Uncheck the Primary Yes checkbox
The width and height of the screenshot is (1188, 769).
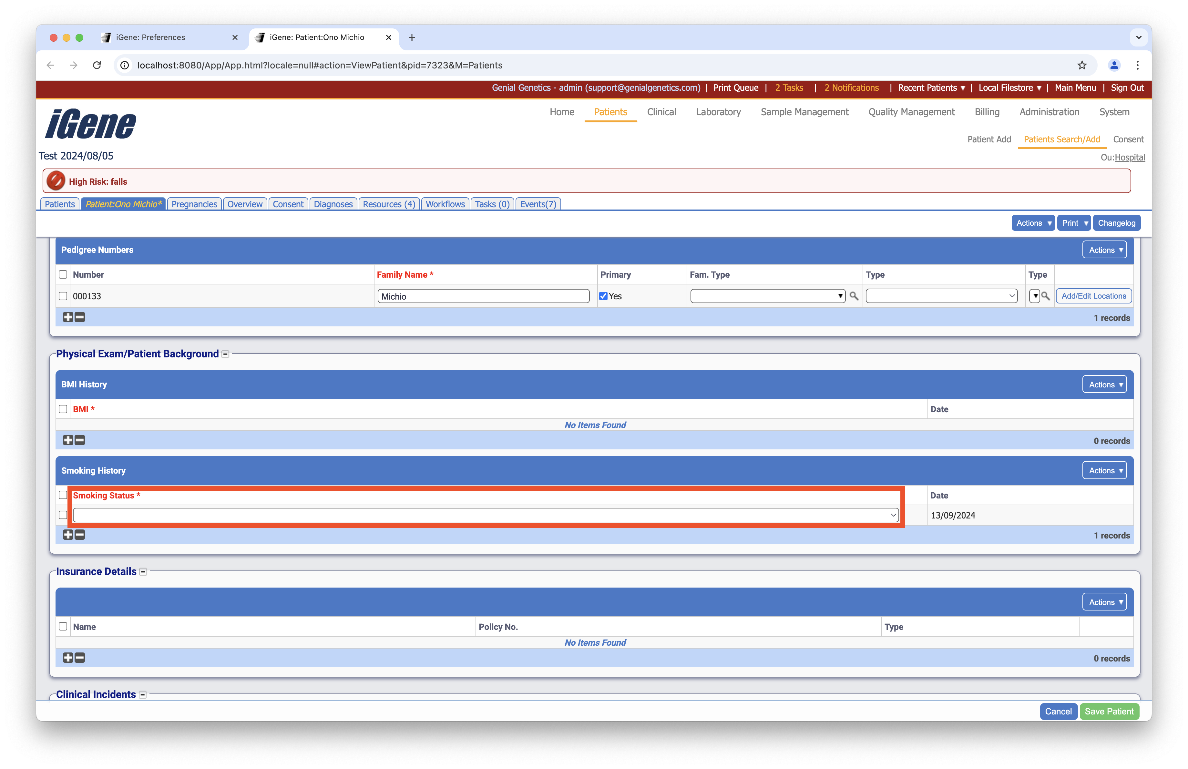point(603,296)
